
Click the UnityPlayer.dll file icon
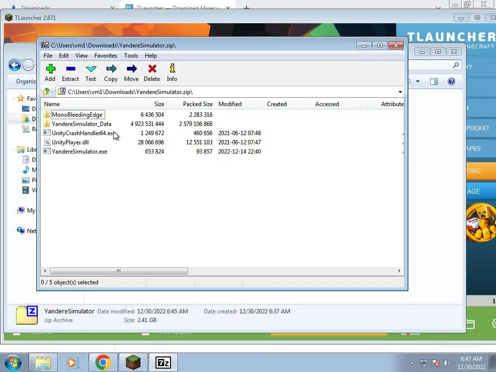coord(47,142)
